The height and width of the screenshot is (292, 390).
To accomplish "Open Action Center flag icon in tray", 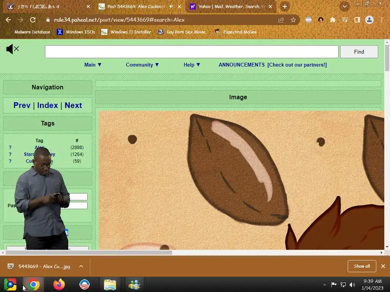I will point(334,284).
